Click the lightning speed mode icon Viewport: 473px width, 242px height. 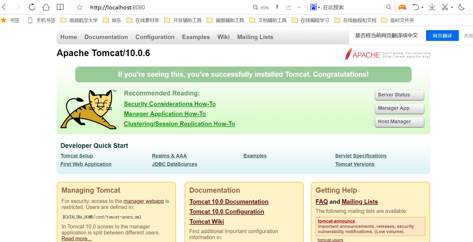[x=277, y=7]
